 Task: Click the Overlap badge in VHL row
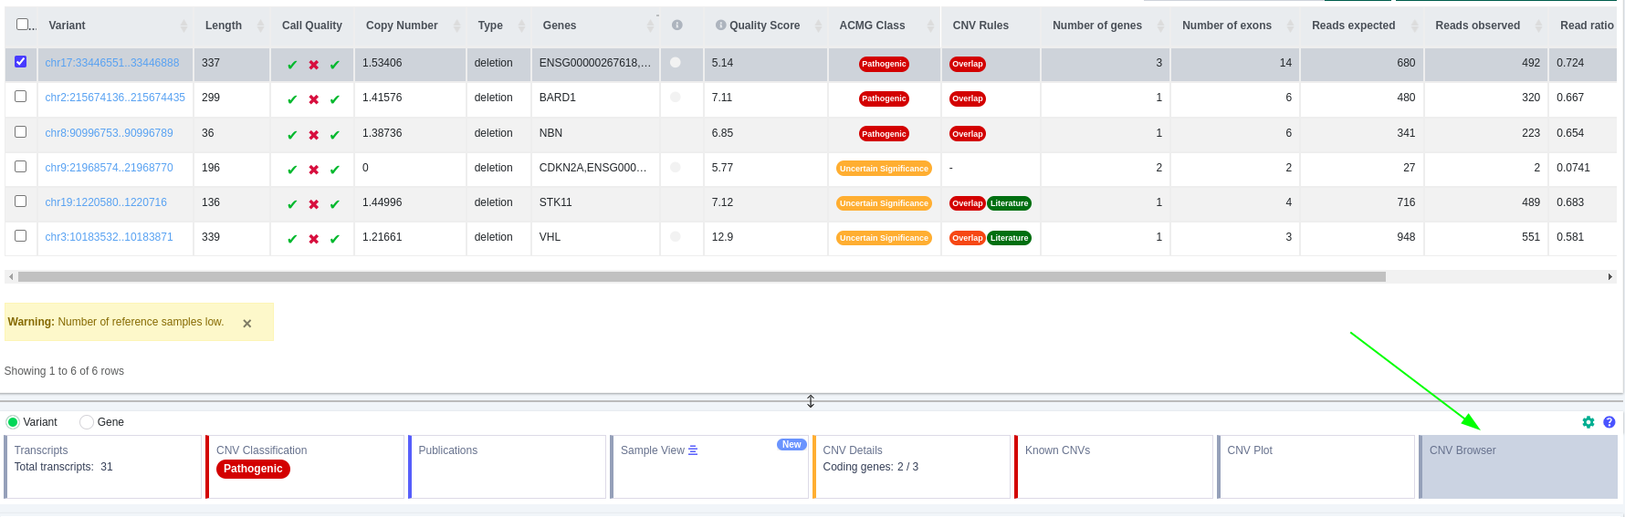click(x=968, y=238)
